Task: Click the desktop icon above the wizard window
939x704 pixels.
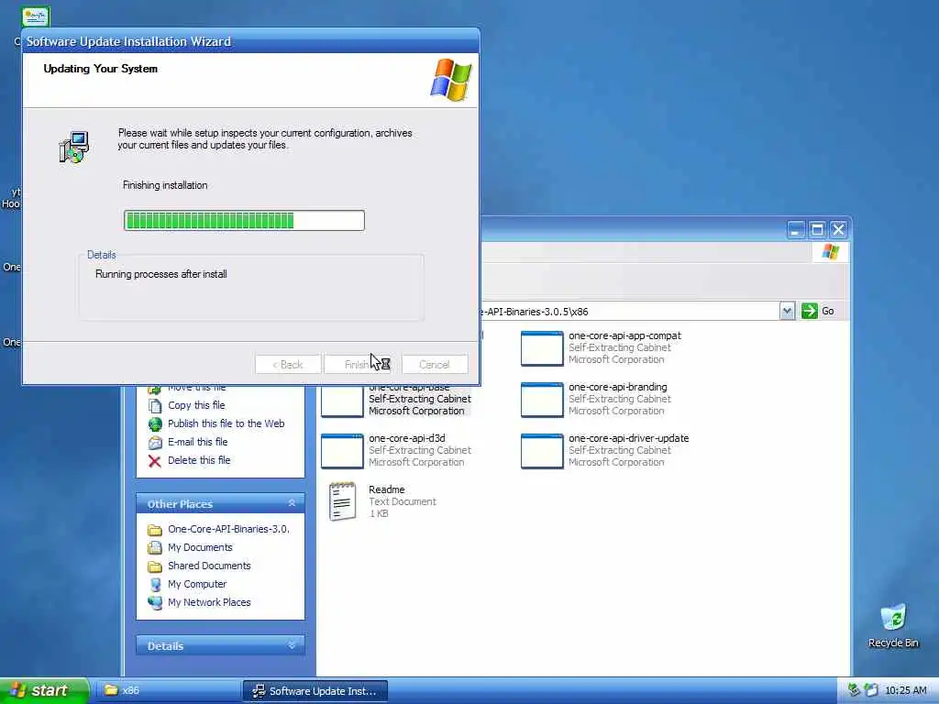Action: [36, 16]
